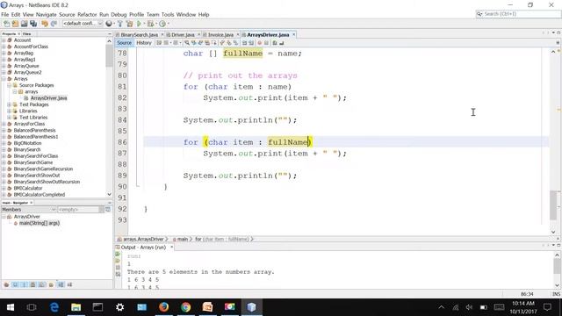Click the volume icon in system tray
The width and height of the screenshot is (562, 316).
(469, 307)
